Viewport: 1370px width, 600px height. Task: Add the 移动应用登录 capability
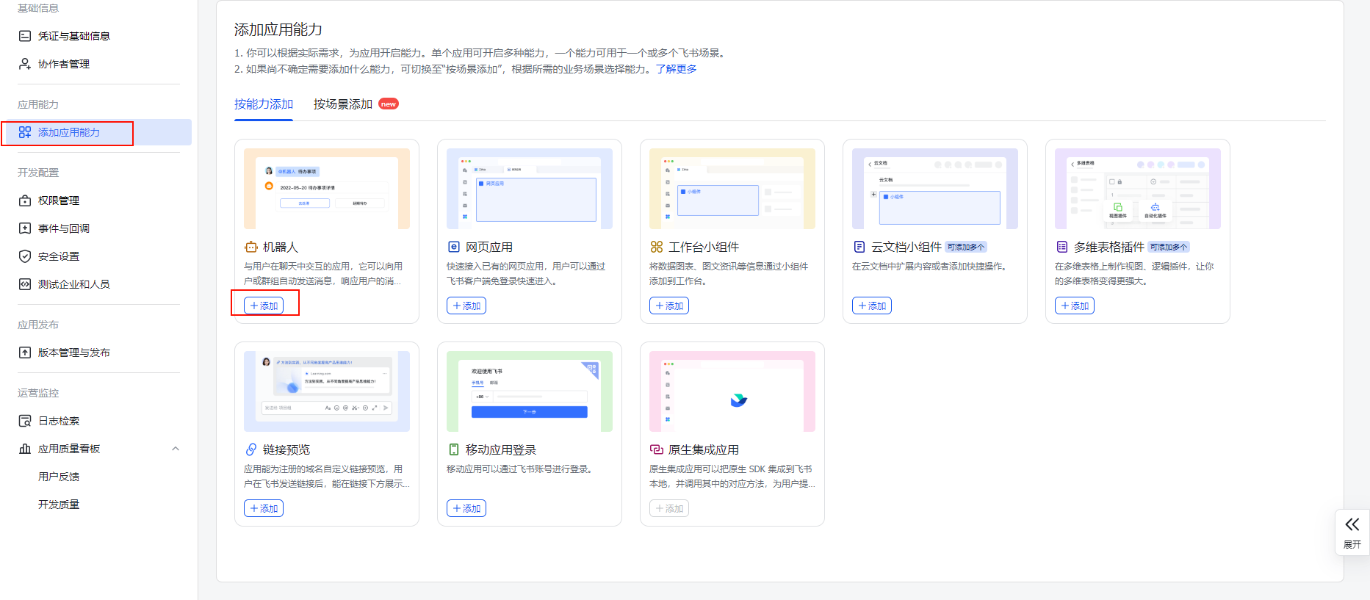[x=466, y=508]
